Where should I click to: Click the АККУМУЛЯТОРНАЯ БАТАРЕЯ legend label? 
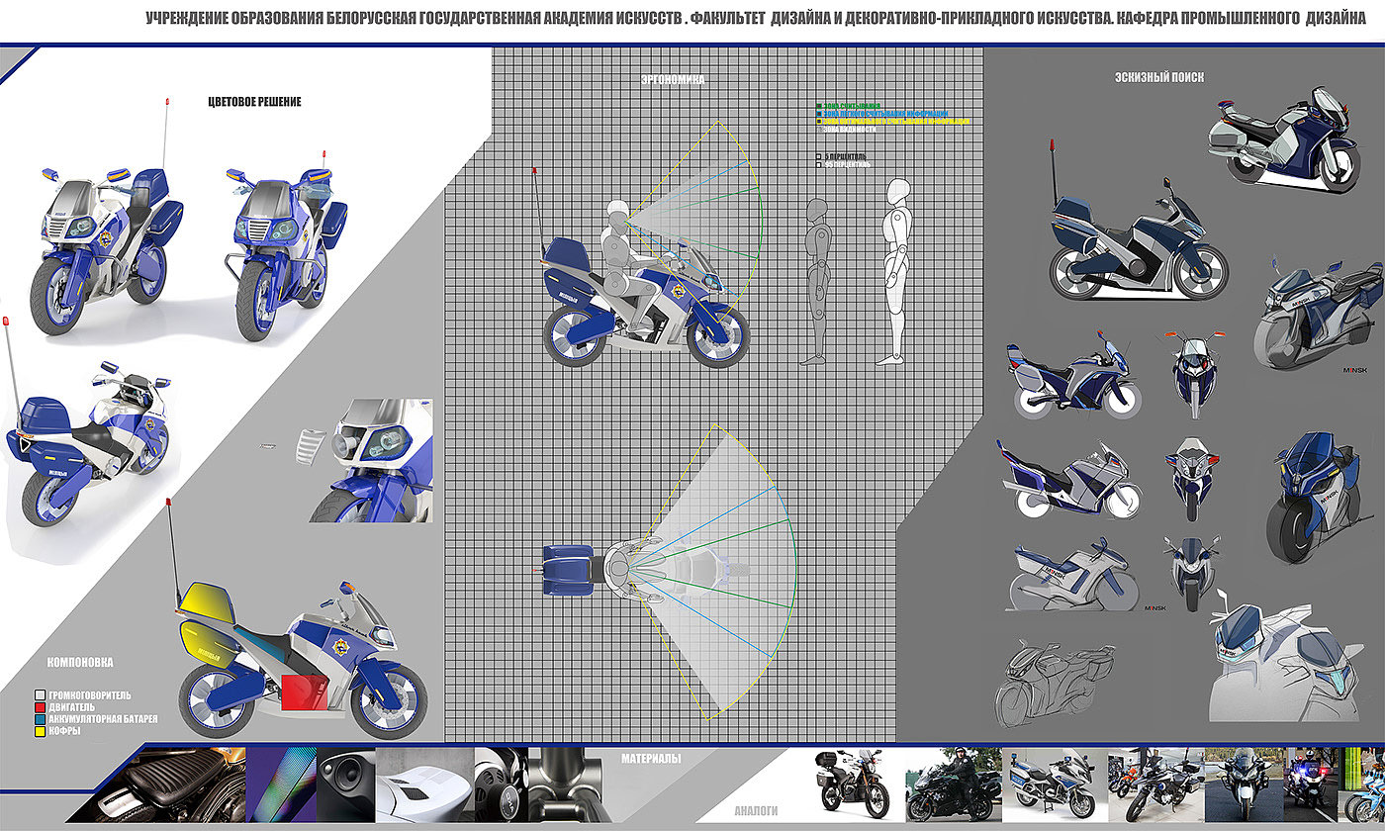tap(103, 717)
